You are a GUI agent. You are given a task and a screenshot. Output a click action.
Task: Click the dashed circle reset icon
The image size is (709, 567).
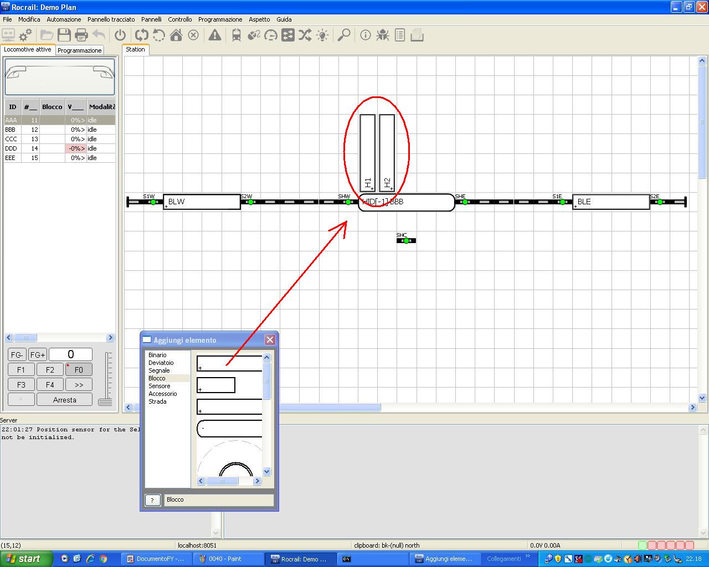tap(159, 35)
